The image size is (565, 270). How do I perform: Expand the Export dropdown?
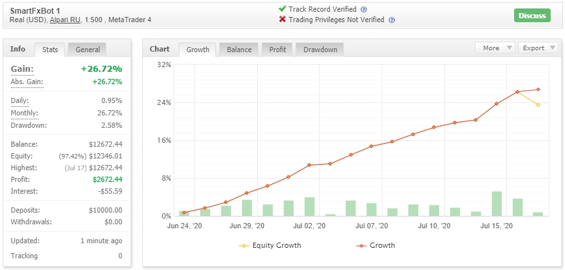click(x=538, y=48)
